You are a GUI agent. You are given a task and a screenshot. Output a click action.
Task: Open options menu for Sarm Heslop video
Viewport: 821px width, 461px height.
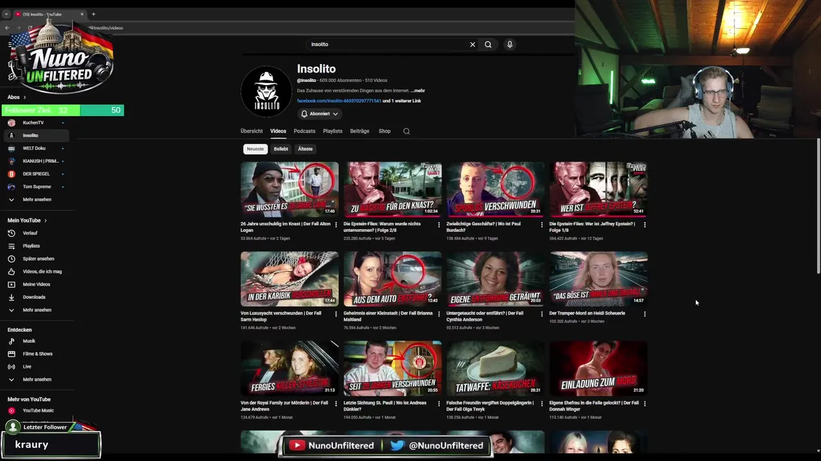click(336, 314)
